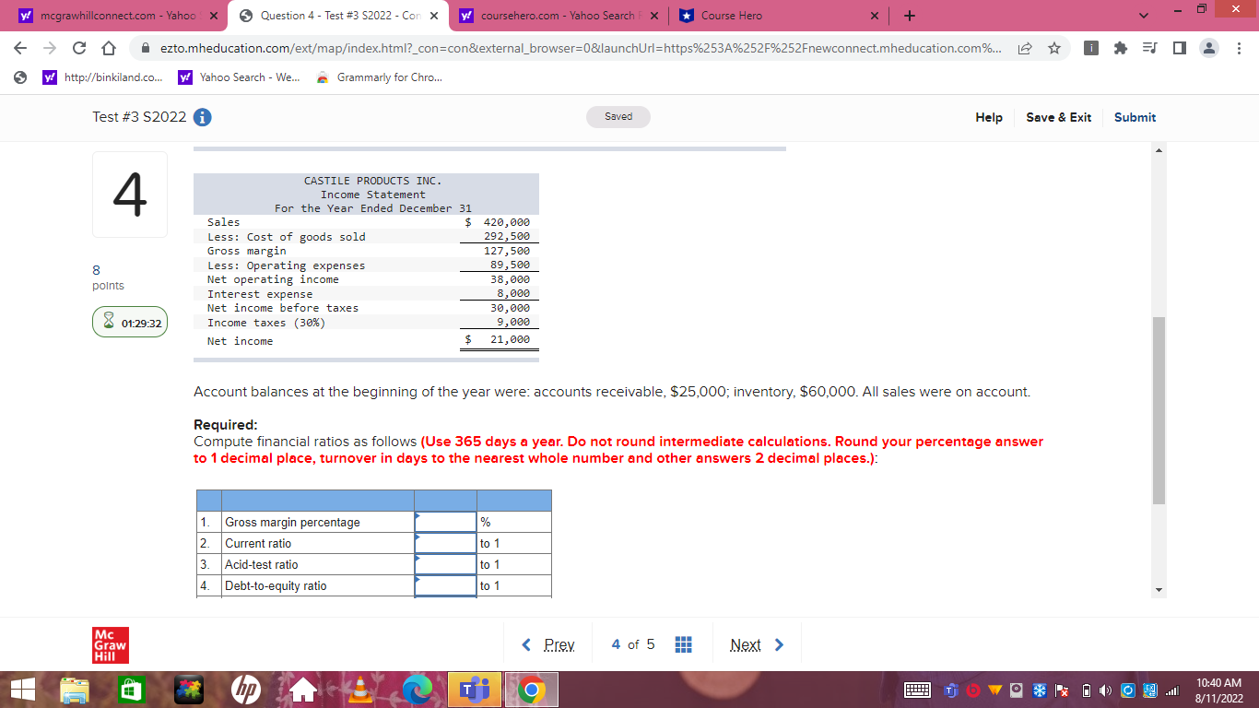Open the Grammarly extension icon
Screen dimensions: 1259x708
coord(322,77)
